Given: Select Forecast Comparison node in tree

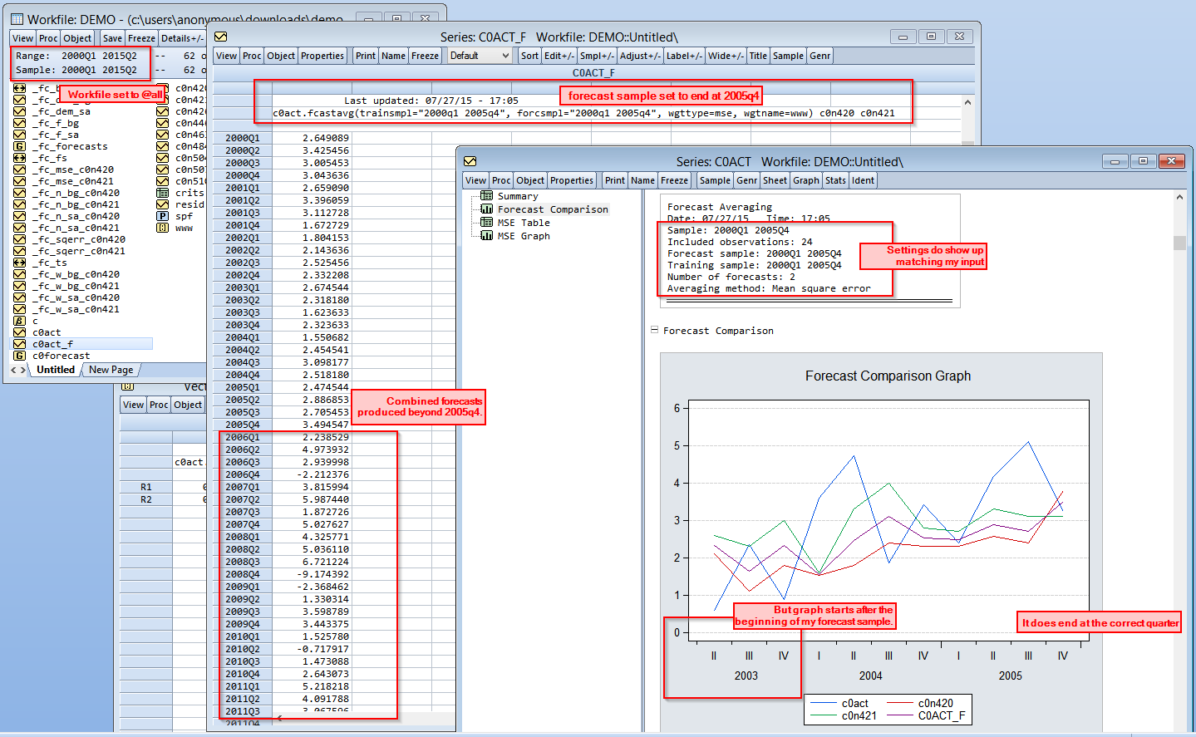Looking at the screenshot, I should (553, 209).
